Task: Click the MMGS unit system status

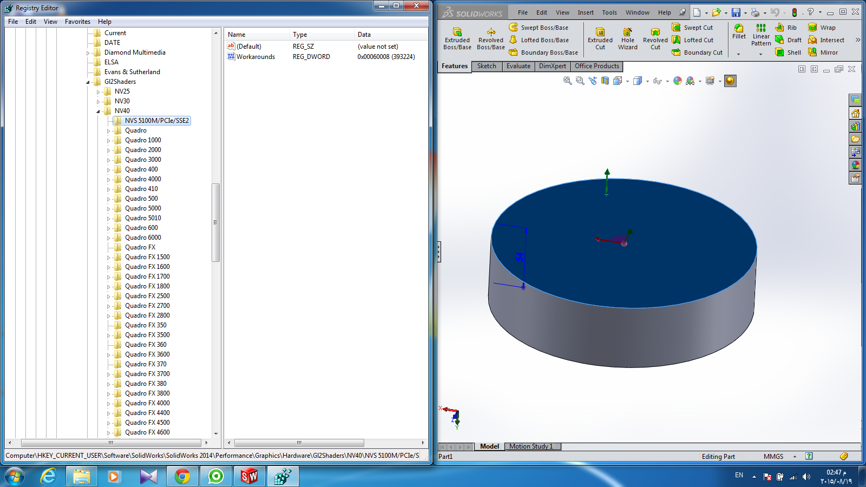Action: pos(773,457)
